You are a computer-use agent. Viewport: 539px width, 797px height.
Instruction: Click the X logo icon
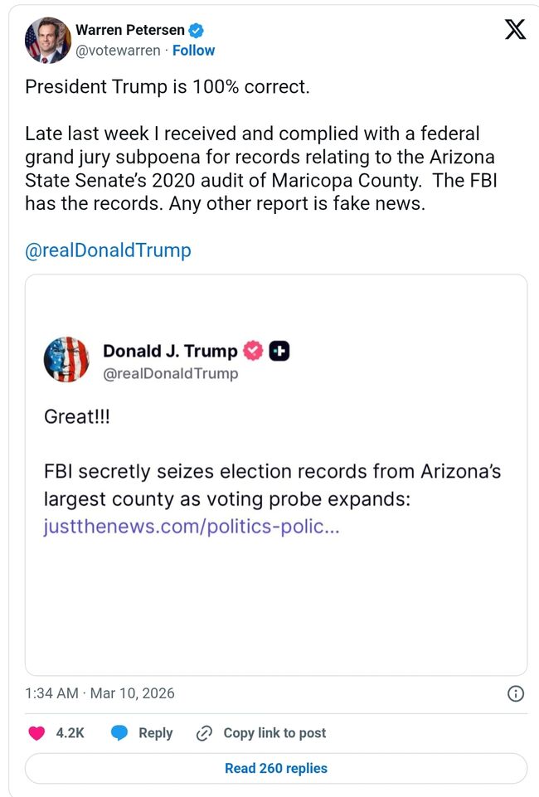pos(515,31)
